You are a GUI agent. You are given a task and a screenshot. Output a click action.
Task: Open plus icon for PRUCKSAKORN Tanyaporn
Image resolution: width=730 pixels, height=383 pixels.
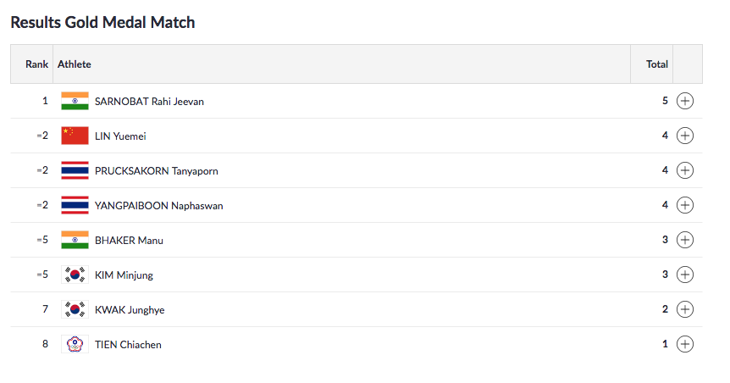[x=685, y=170]
